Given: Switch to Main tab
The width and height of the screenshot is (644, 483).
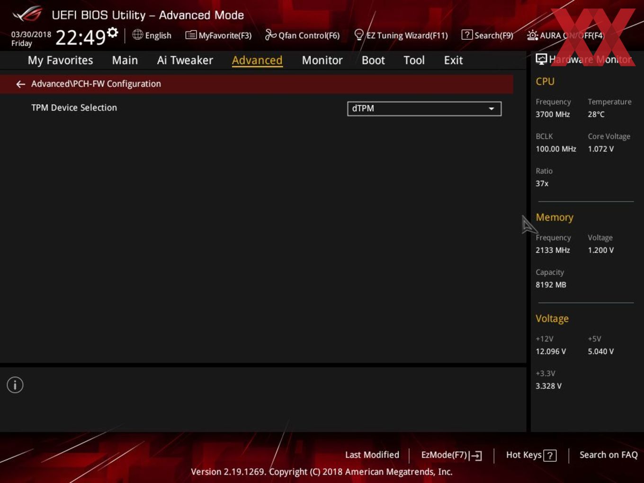Looking at the screenshot, I should pos(125,60).
